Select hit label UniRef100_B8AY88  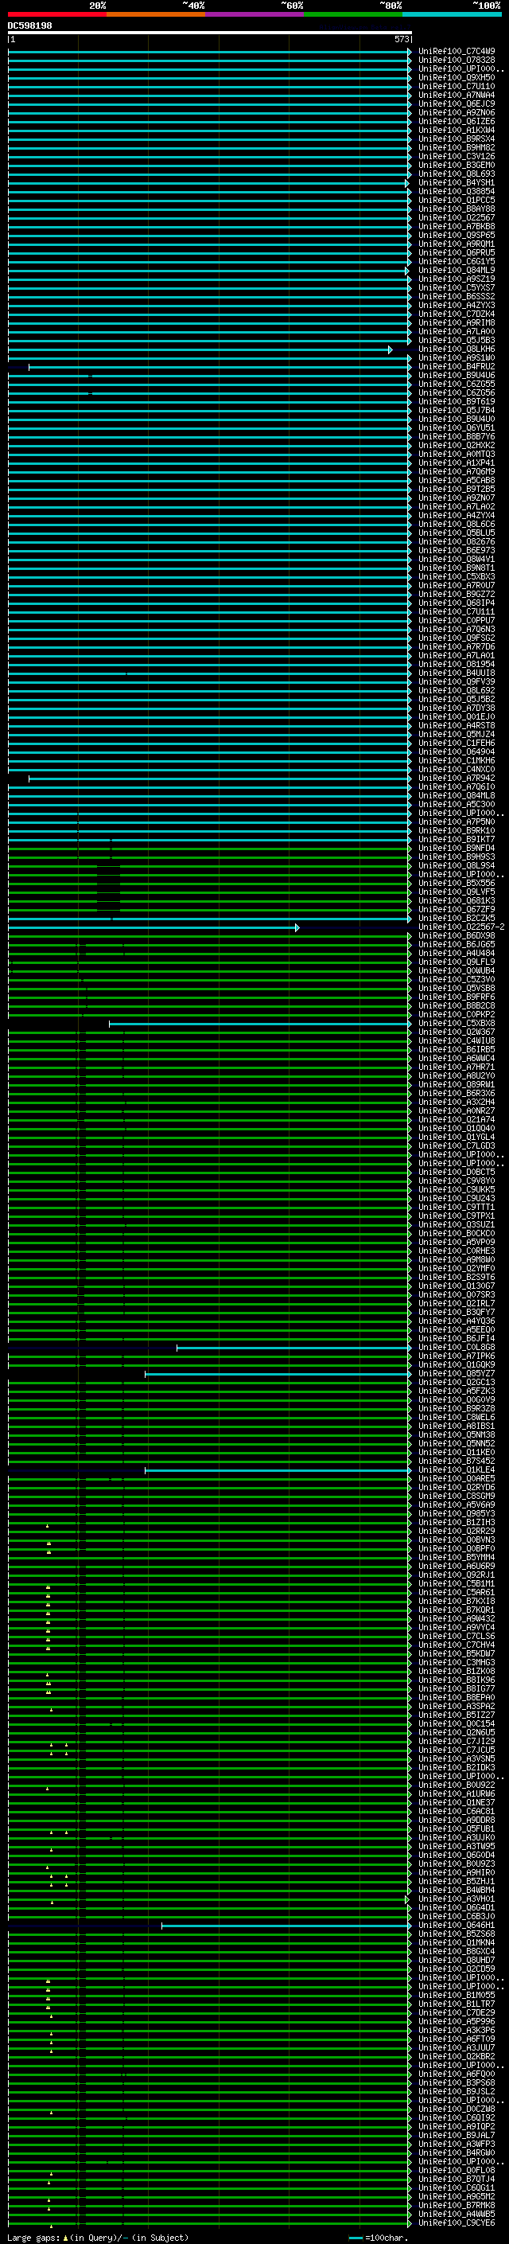click(x=457, y=209)
